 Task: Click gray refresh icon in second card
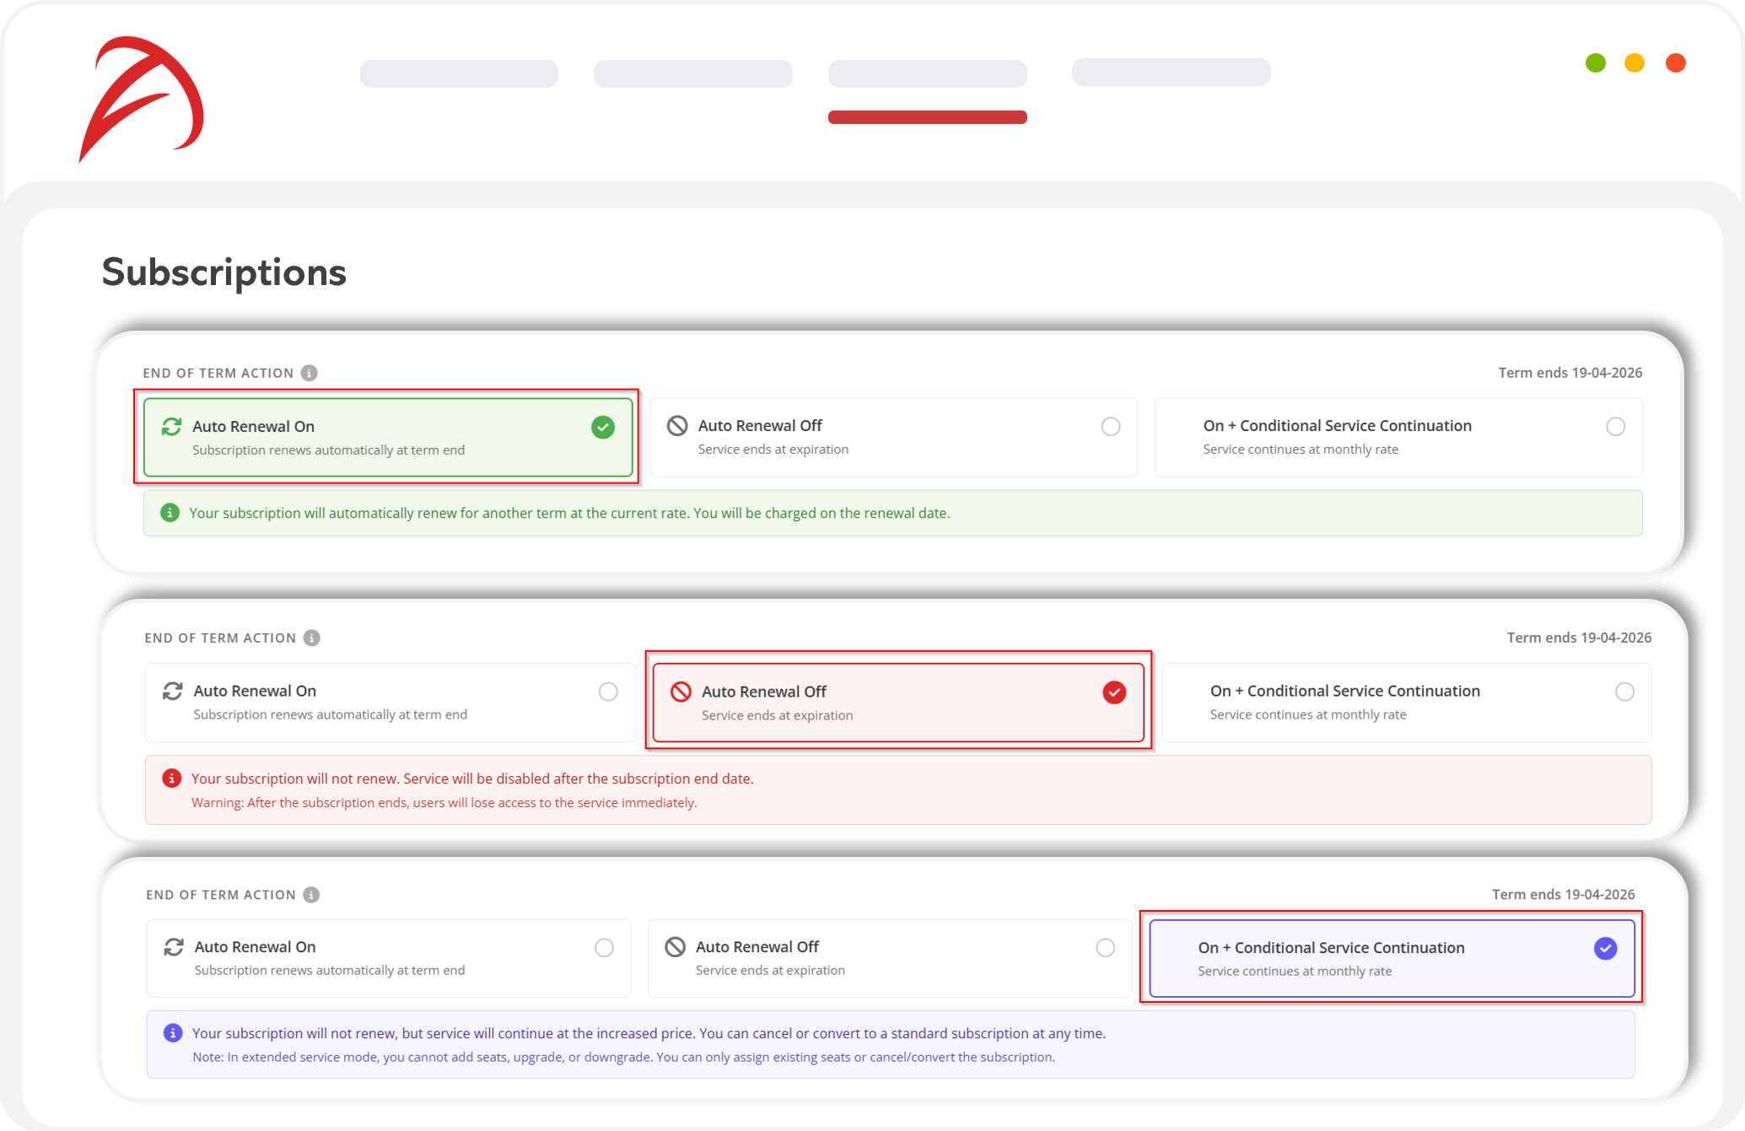coord(173,692)
